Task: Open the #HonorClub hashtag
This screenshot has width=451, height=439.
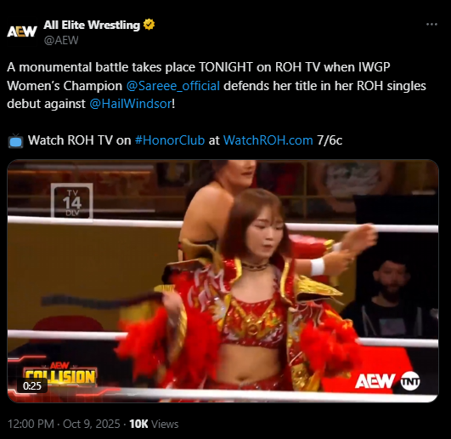Action: coord(170,140)
